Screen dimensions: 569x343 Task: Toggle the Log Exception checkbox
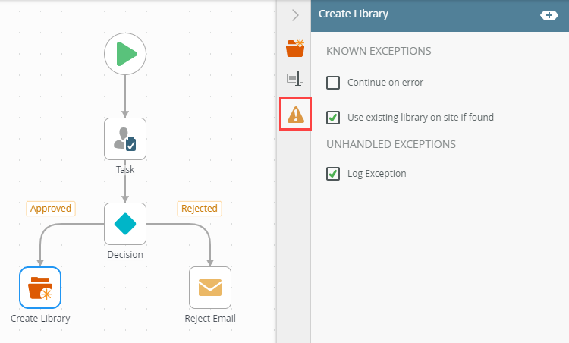click(333, 174)
